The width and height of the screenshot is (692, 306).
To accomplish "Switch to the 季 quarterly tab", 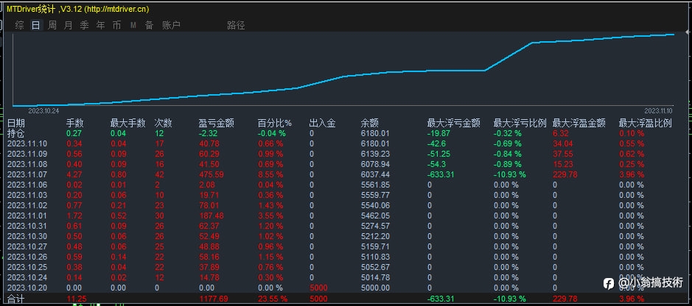I will pyautogui.click(x=84, y=25).
